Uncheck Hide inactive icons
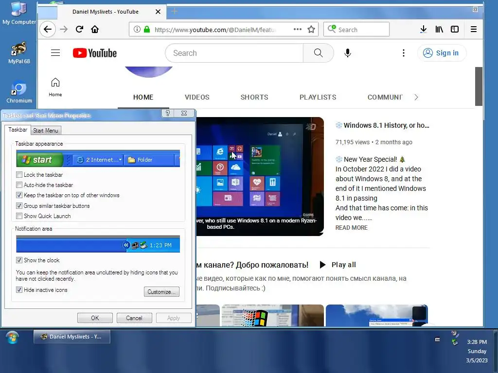 19,290
